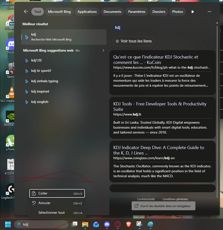
Task: Open Paint from the taskbar
Action: click(x=150, y=224)
